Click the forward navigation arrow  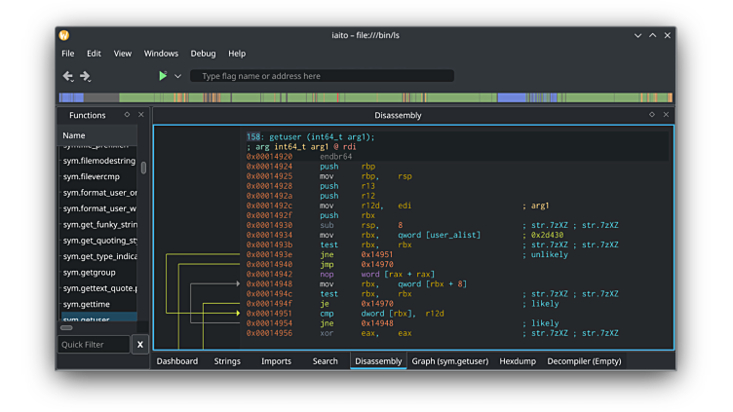86,76
